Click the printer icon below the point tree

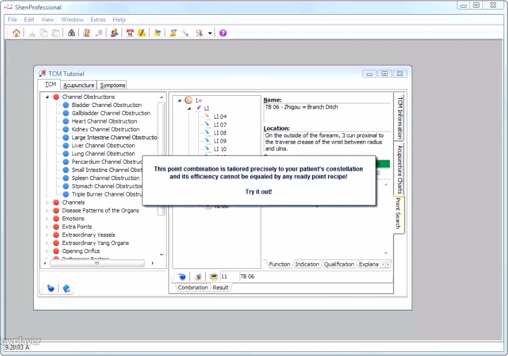click(214, 276)
